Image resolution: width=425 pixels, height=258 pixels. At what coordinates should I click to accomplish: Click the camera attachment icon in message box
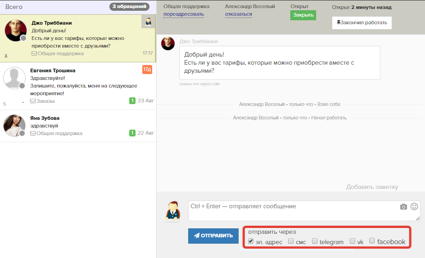tap(403, 207)
